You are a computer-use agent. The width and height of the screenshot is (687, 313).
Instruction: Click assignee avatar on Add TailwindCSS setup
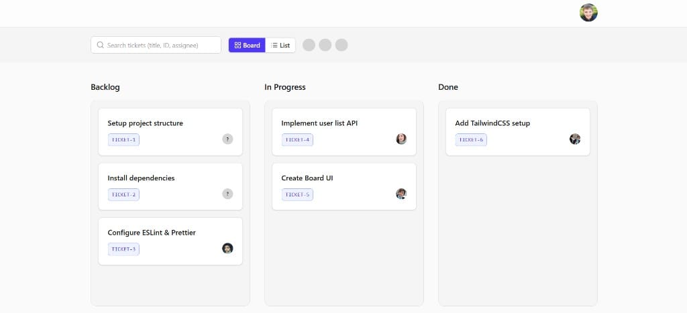[x=575, y=139]
